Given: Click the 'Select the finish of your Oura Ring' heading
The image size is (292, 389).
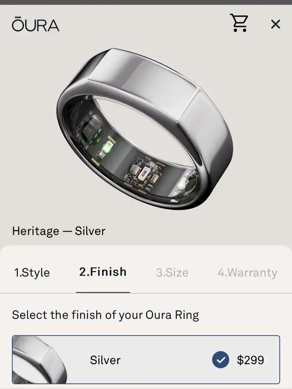Looking at the screenshot, I should tap(105, 315).
